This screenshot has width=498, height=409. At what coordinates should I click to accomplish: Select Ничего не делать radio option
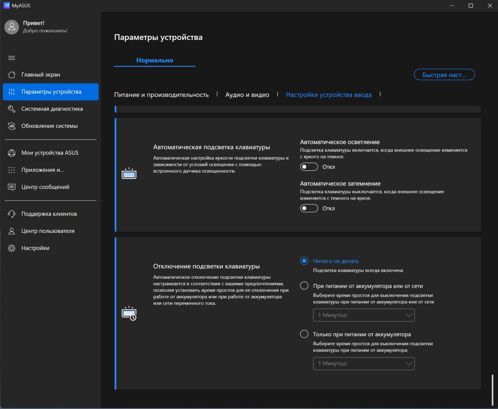[304, 261]
